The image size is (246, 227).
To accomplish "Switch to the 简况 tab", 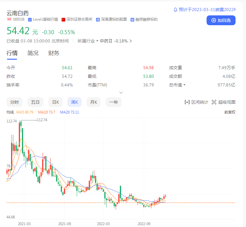I will click(33, 53).
